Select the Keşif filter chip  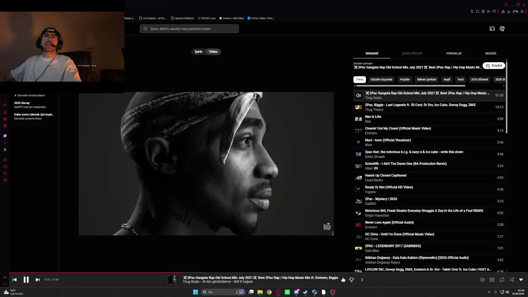447,79
